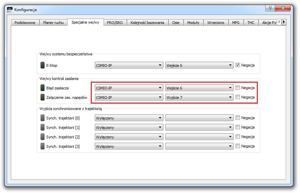
Task: Open Błąd zasilacza device dropdown
Action: click(x=129, y=88)
